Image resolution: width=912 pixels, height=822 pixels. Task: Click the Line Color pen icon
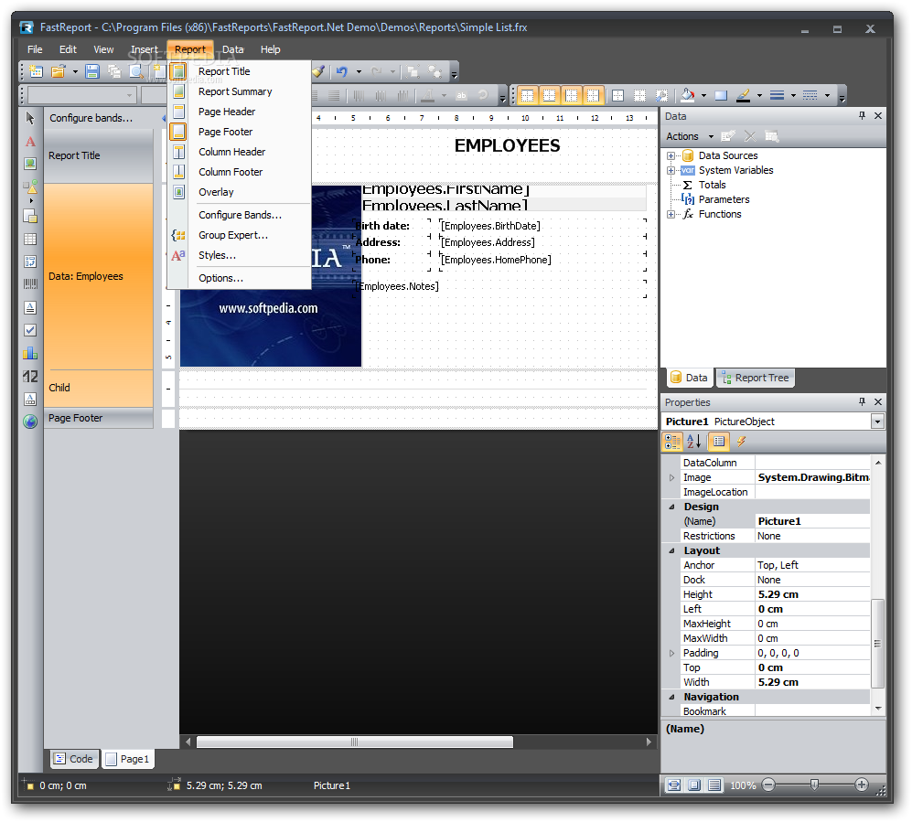743,95
